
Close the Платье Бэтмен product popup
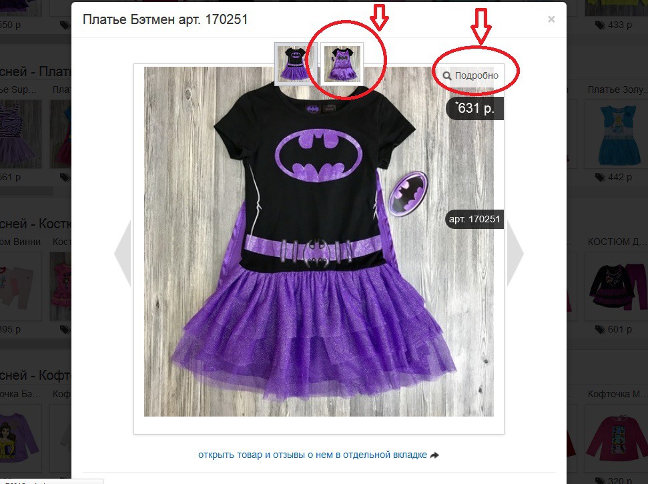[551, 19]
